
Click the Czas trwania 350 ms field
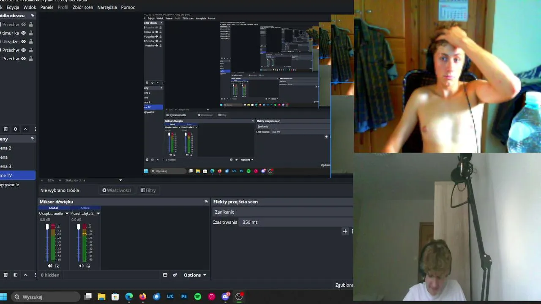coord(296,222)
